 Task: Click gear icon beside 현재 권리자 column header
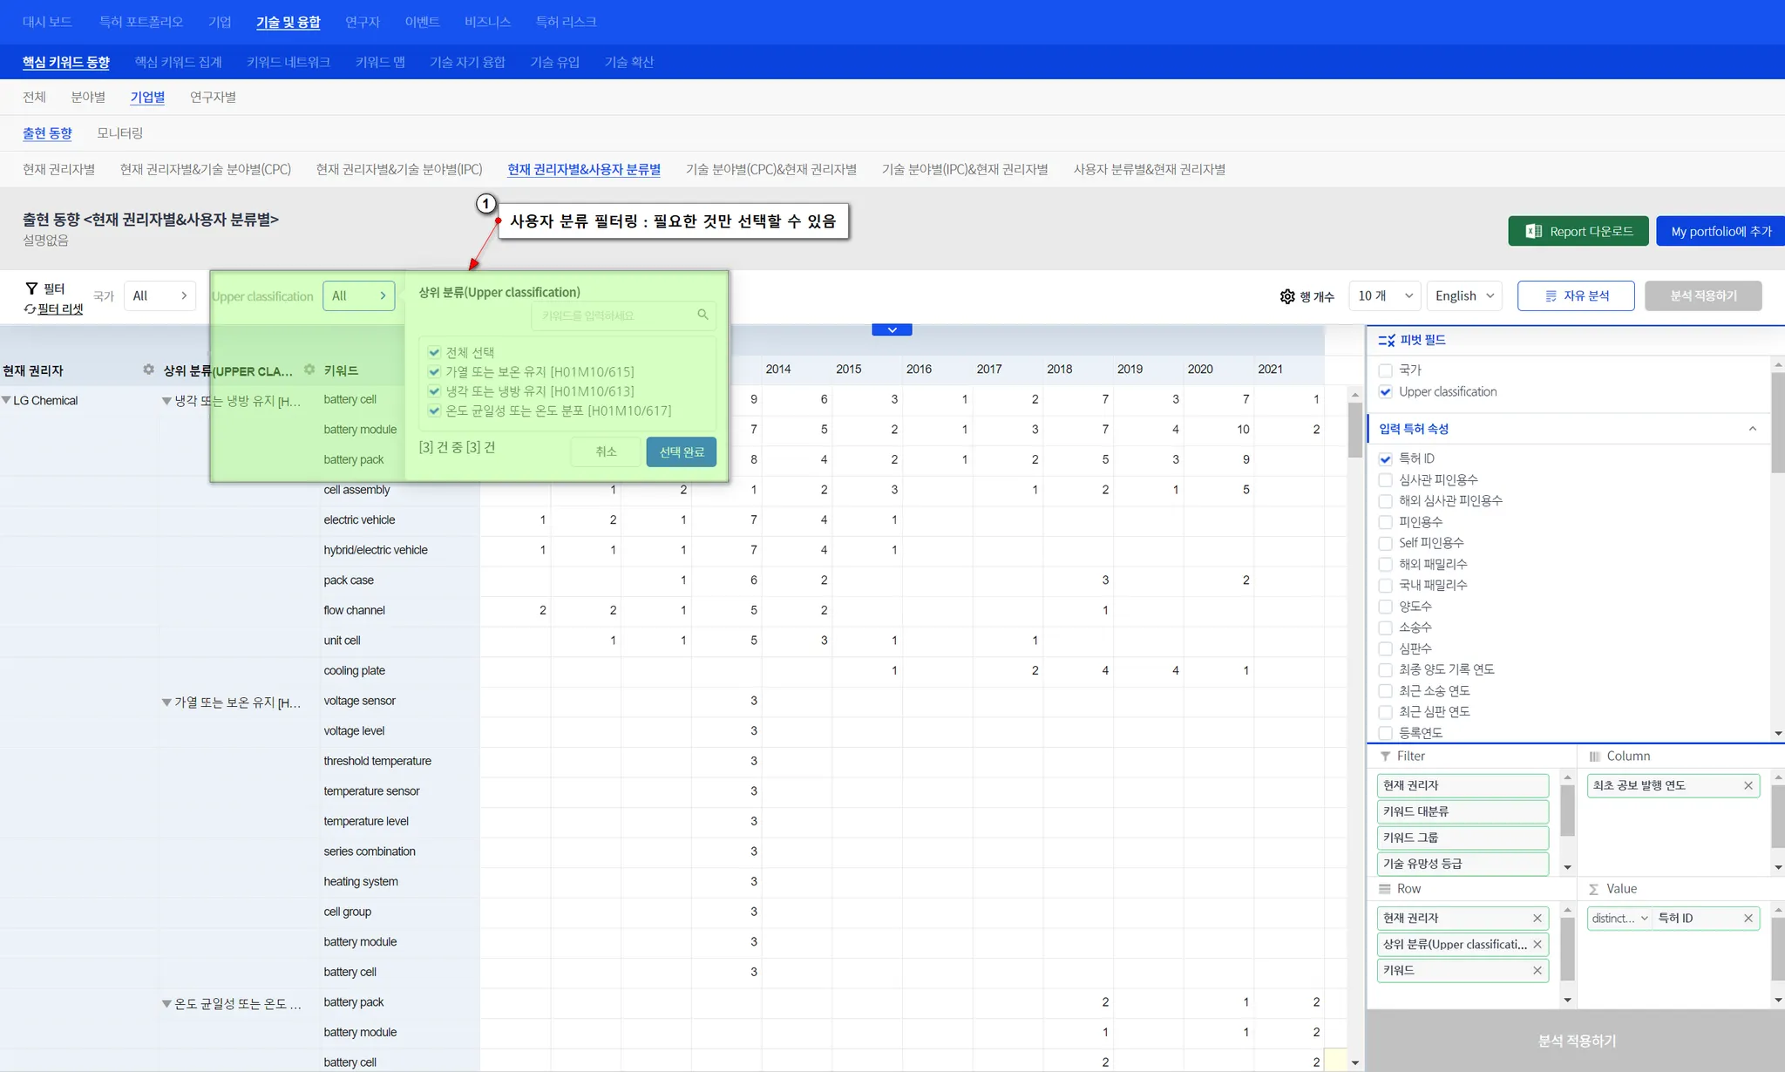click(x=148, y=370)
